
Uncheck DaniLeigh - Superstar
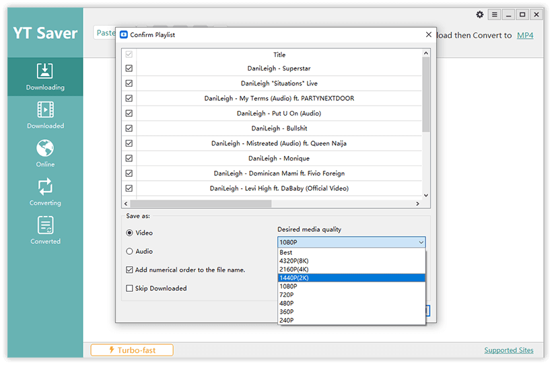pos(129,68)
